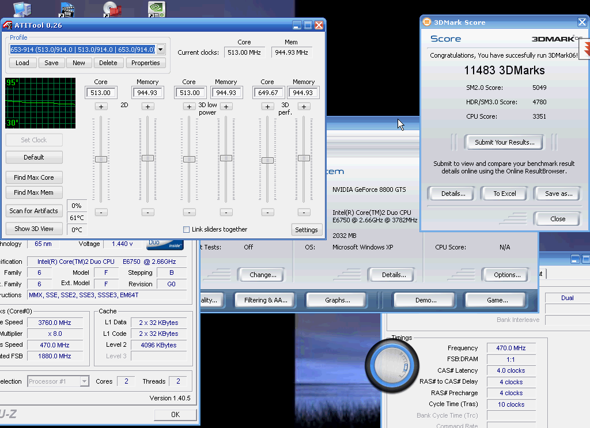The height and width of the screenshot is (428, 590).
Task: Click plus button for 3D perf Core
Action: point(267,107)
